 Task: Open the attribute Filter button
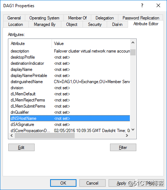(x=123, y=147)
